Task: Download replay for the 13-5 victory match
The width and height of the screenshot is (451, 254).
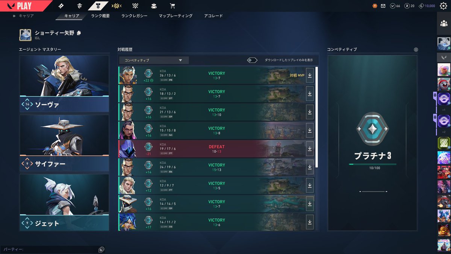Action: pyautogui.click(x=310, y=185)
